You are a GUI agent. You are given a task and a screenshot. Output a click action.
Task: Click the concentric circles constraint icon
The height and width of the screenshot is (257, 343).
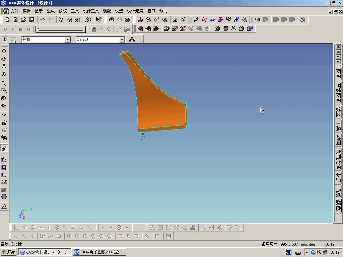[x=57, y=228]
